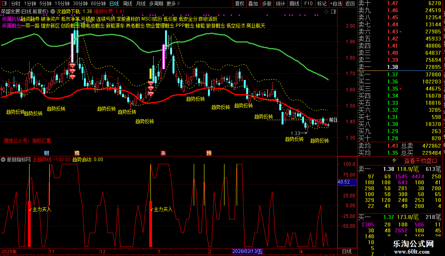Select the 5分钟 period tab
Image resolution: width=445 pixels, height=256 pixels.
[x=45, y=4]
